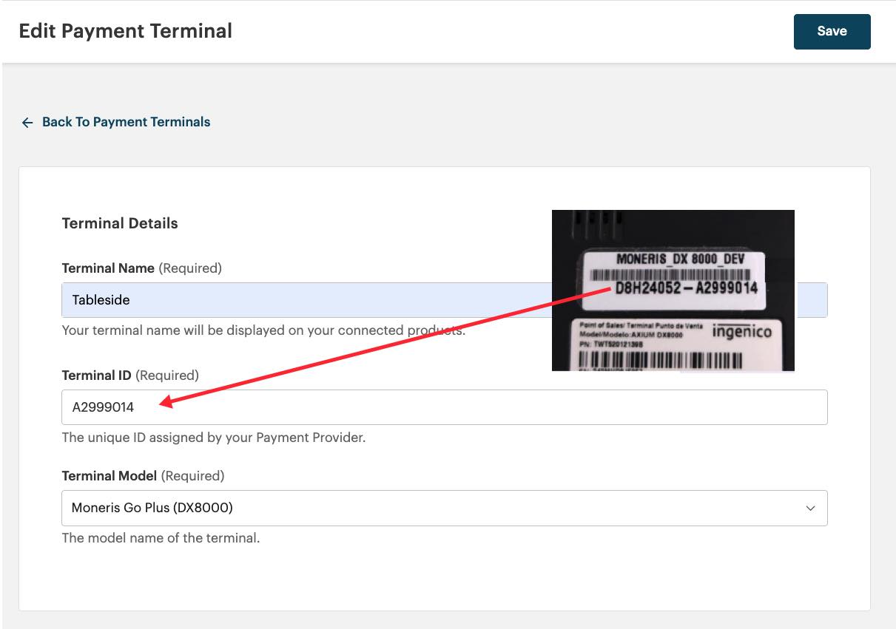The image size is (896, 629).
Task: Click the terminal serial label photo
Action: (x=673, y=290)
